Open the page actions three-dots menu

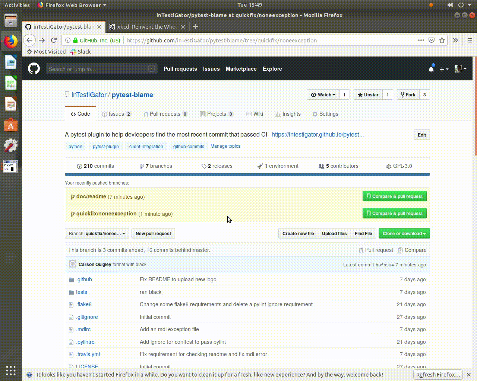click(x=421, y=40)
